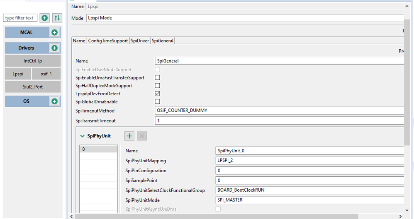Edit the SpiTransmitTimeout value field
Screen dimensions: 414x219
[x=279, y=121]
